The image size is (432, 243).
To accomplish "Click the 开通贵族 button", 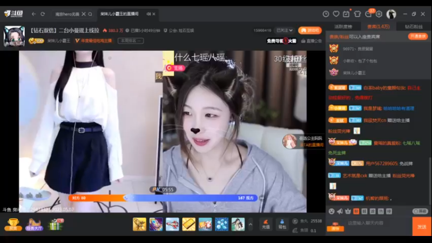I will pos(417,36).
